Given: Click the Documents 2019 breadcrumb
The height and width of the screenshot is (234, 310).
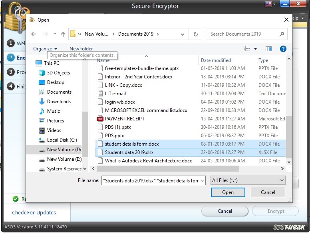Looking at the screenshot, I should point(136,34).
